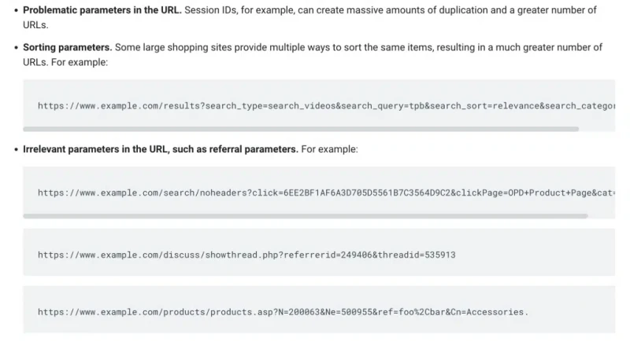Image resolution: width=630 pixels, height=341 pixels.
Task: Click the bullet before 'Problematic parameters'
Action: tap(16, 10)
